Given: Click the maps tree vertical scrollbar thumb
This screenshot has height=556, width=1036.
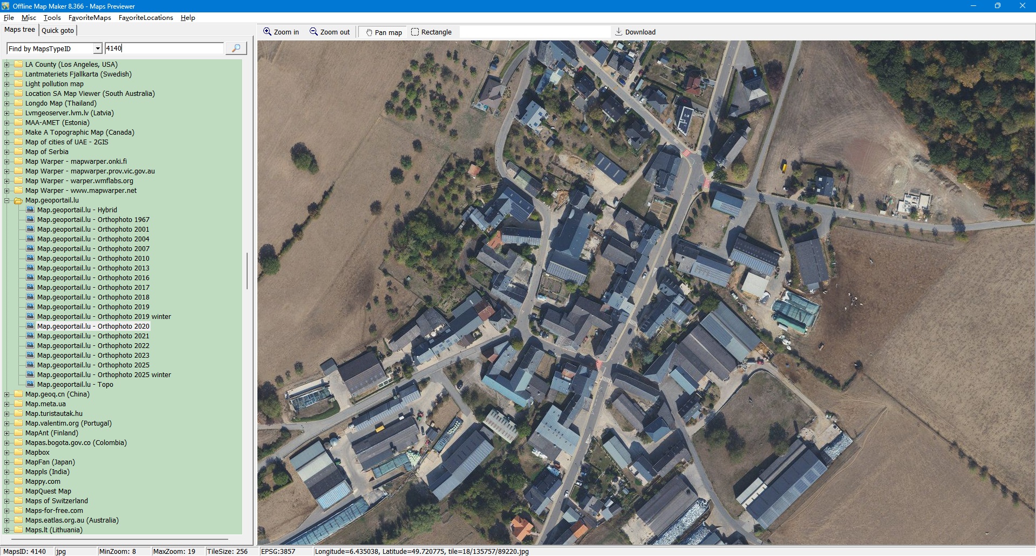Looking at the screenshot, I should [x=247, y=270].
